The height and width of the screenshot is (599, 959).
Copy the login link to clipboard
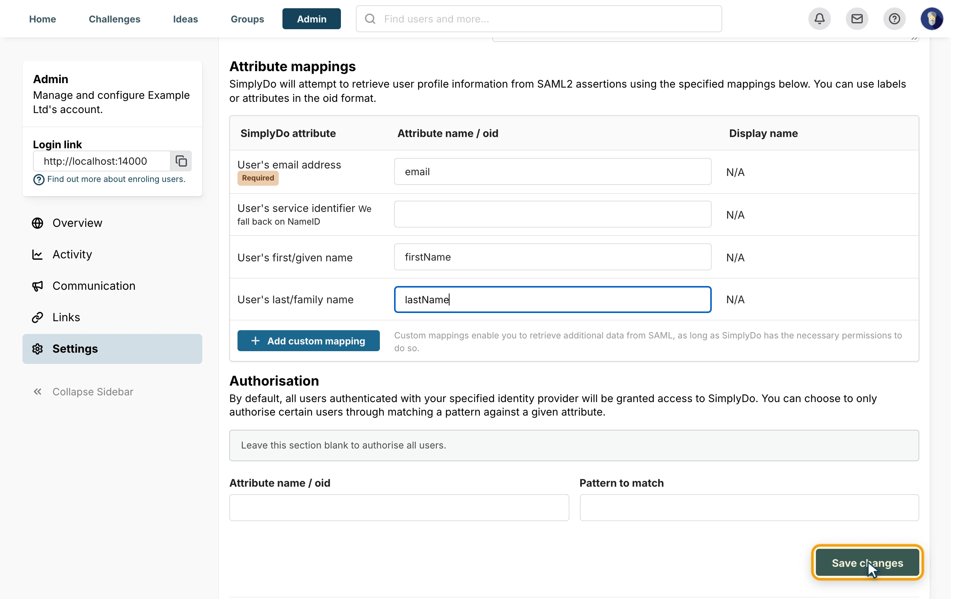[181, 161]
